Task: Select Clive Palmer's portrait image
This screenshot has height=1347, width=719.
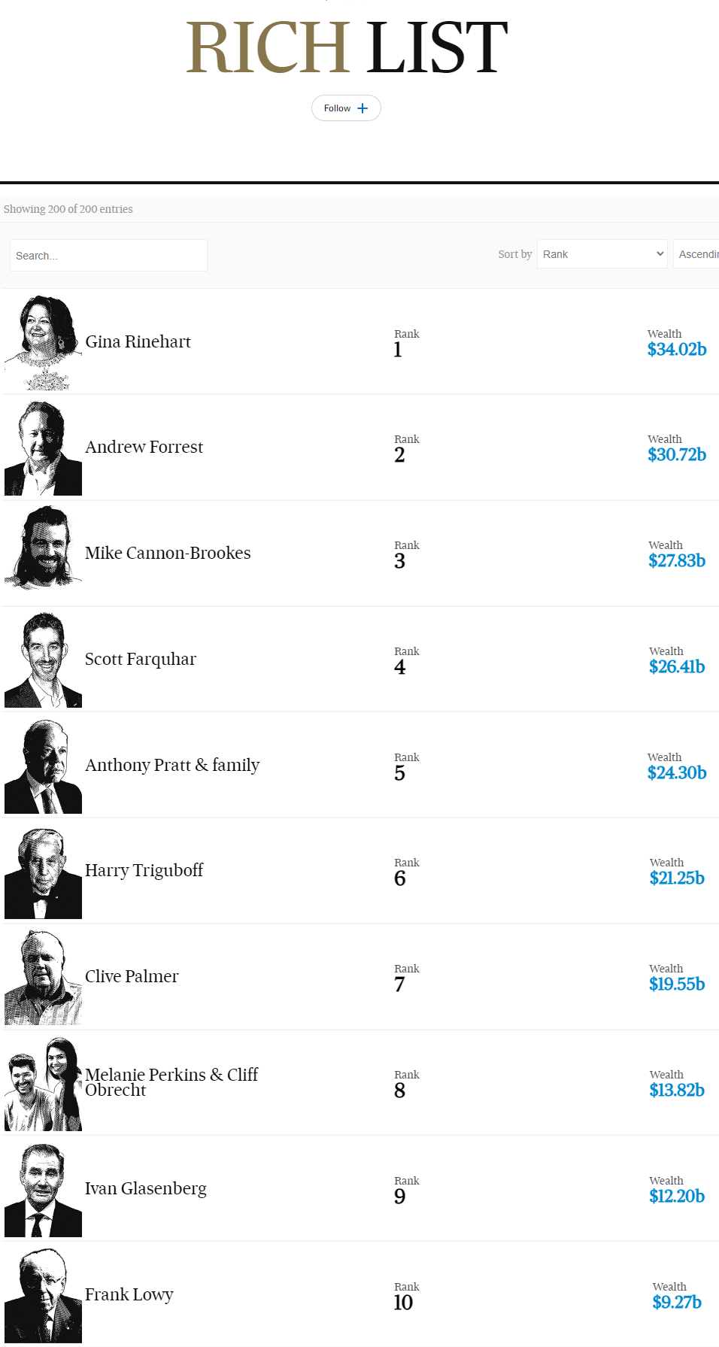Action: [x=44, y=978]
